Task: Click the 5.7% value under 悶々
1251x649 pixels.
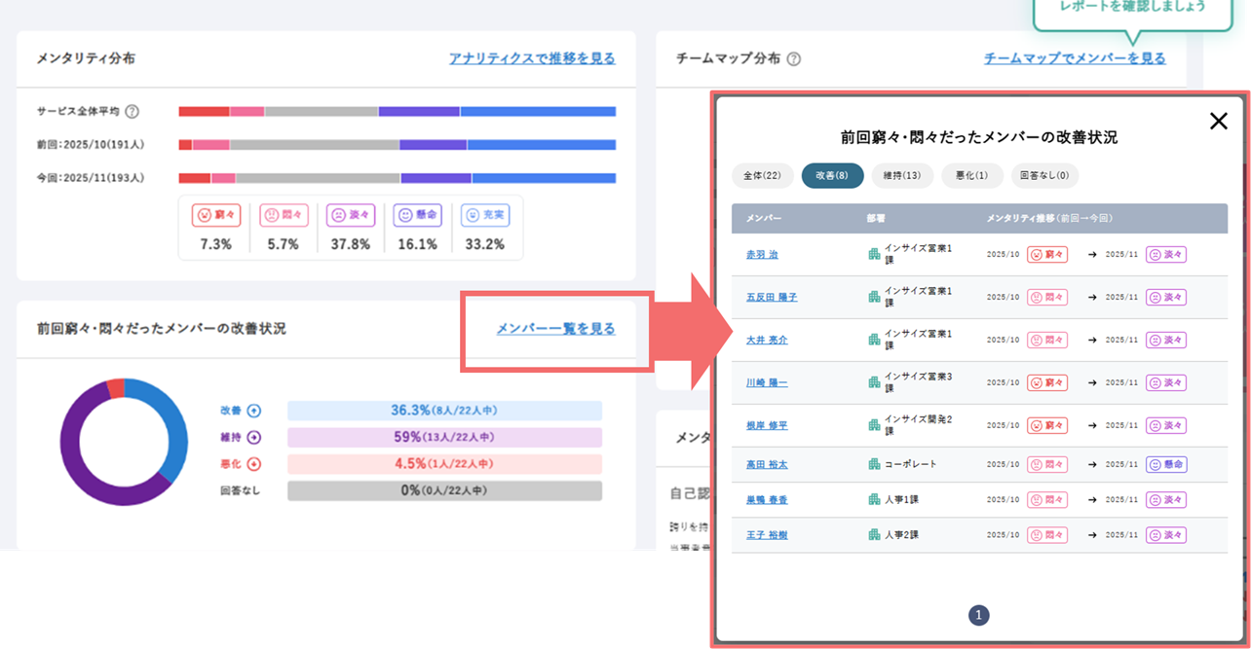Action: click(x=284, y=244)
